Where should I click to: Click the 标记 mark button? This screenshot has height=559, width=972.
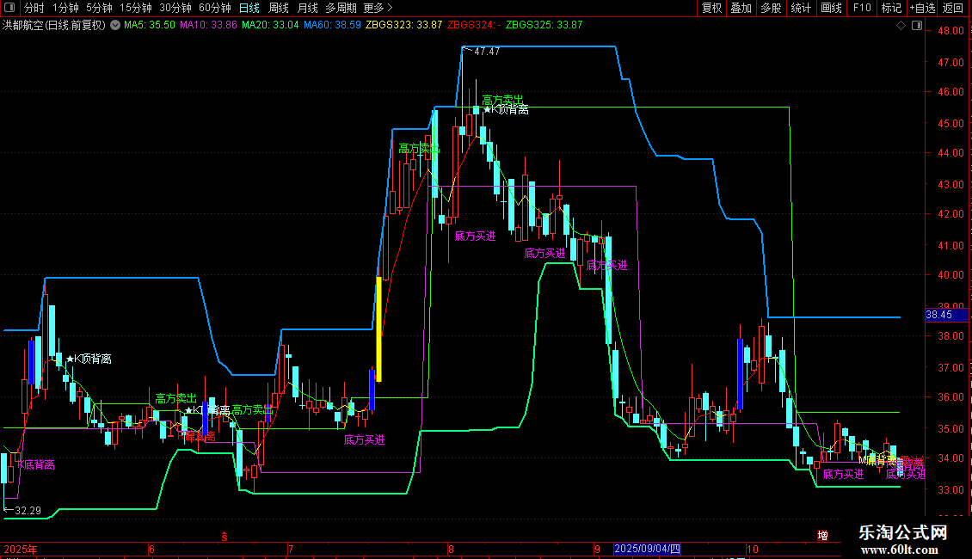(891, 8)
